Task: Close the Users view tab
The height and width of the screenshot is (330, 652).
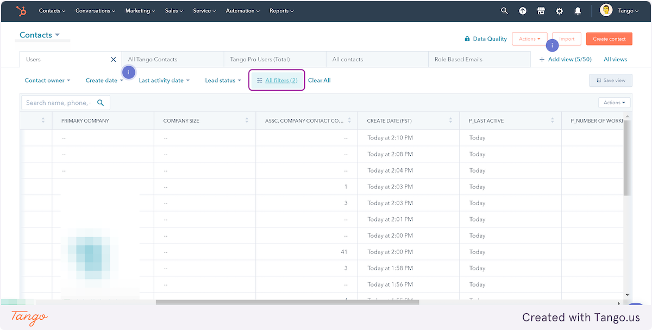Action: [x=114, y=59]
